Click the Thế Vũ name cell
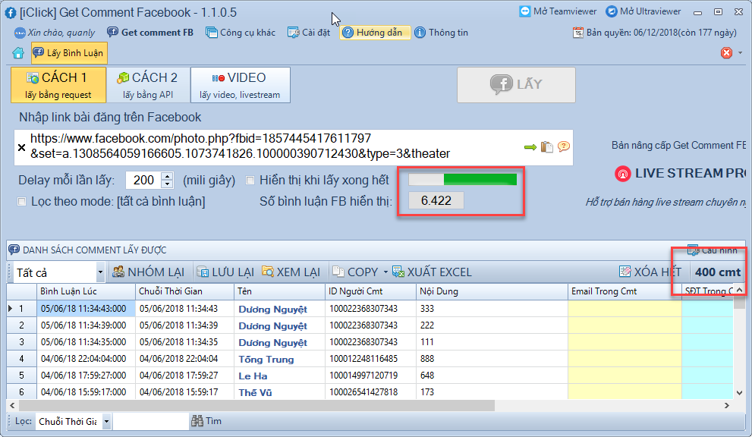This screenshot has width=752, height=437. 279,392
